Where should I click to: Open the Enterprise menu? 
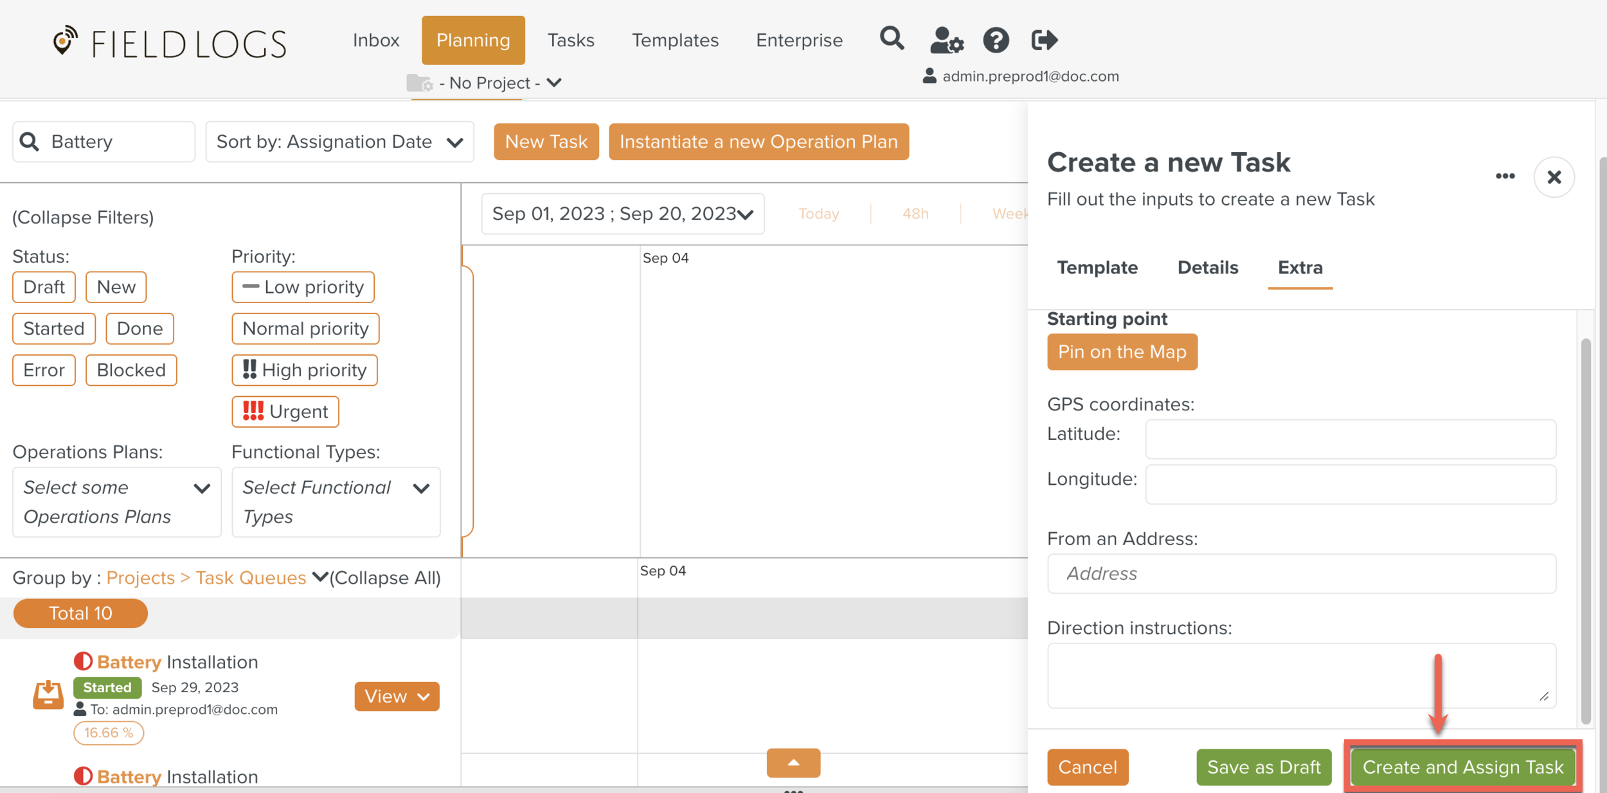[x=799, y=40]
